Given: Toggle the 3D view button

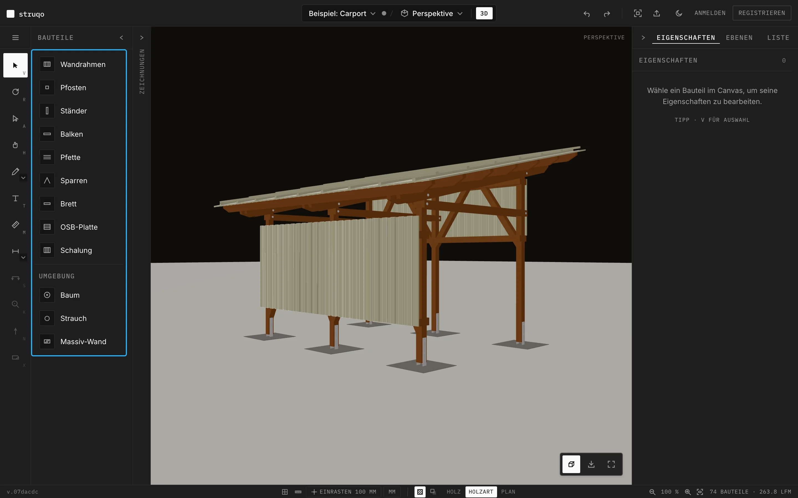Looking at the screenshot, I should (x=484, y=14).
